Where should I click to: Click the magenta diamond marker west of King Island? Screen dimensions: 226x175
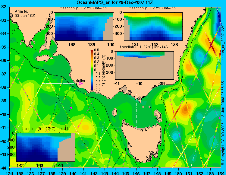click(x=71, y=107)
